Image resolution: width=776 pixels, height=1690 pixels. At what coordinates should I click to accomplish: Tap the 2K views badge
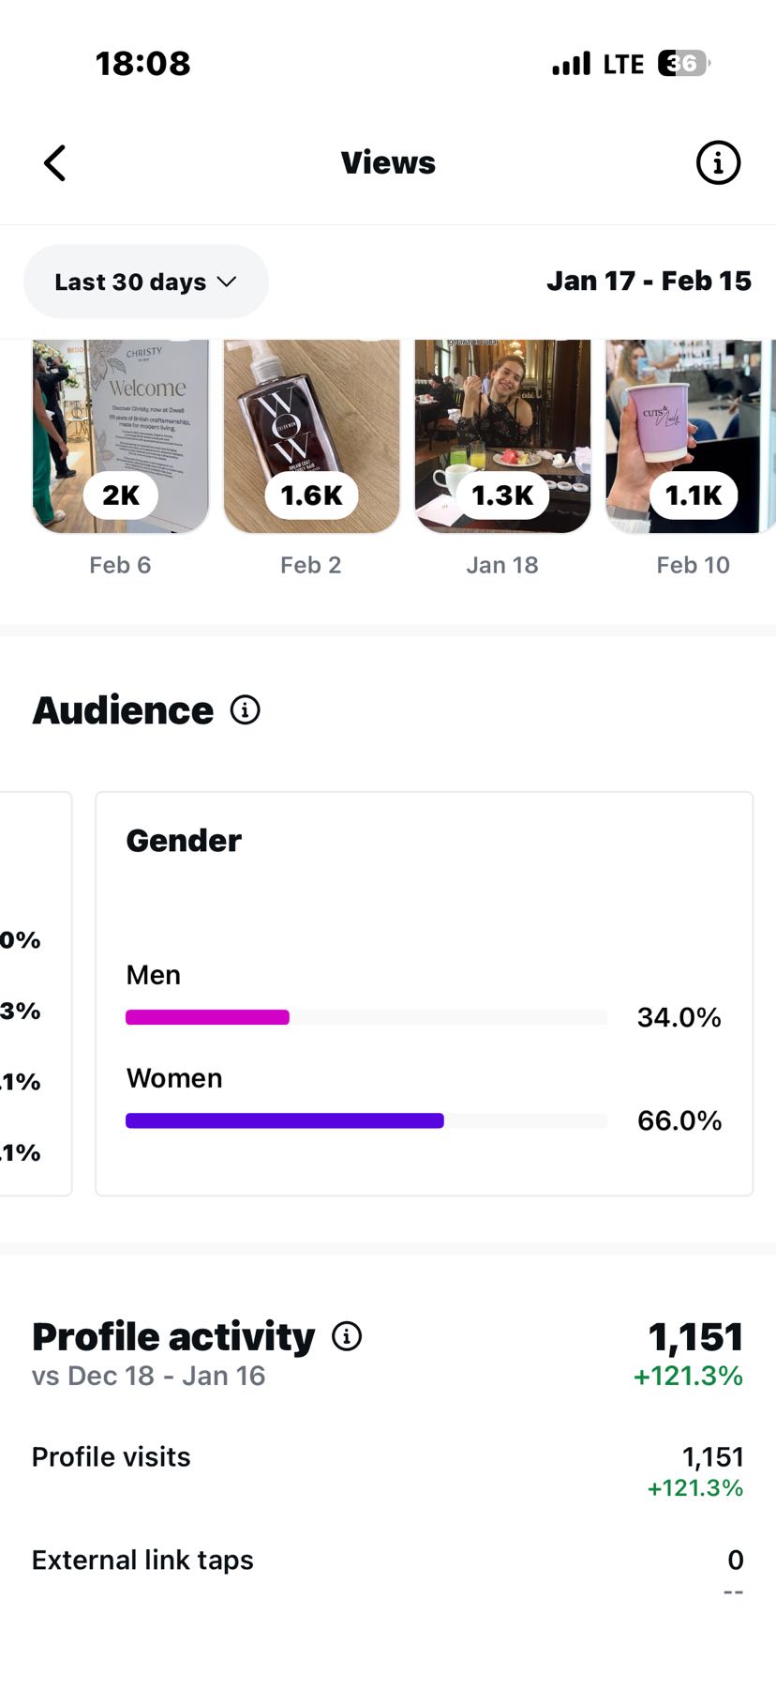click(121, 495)
